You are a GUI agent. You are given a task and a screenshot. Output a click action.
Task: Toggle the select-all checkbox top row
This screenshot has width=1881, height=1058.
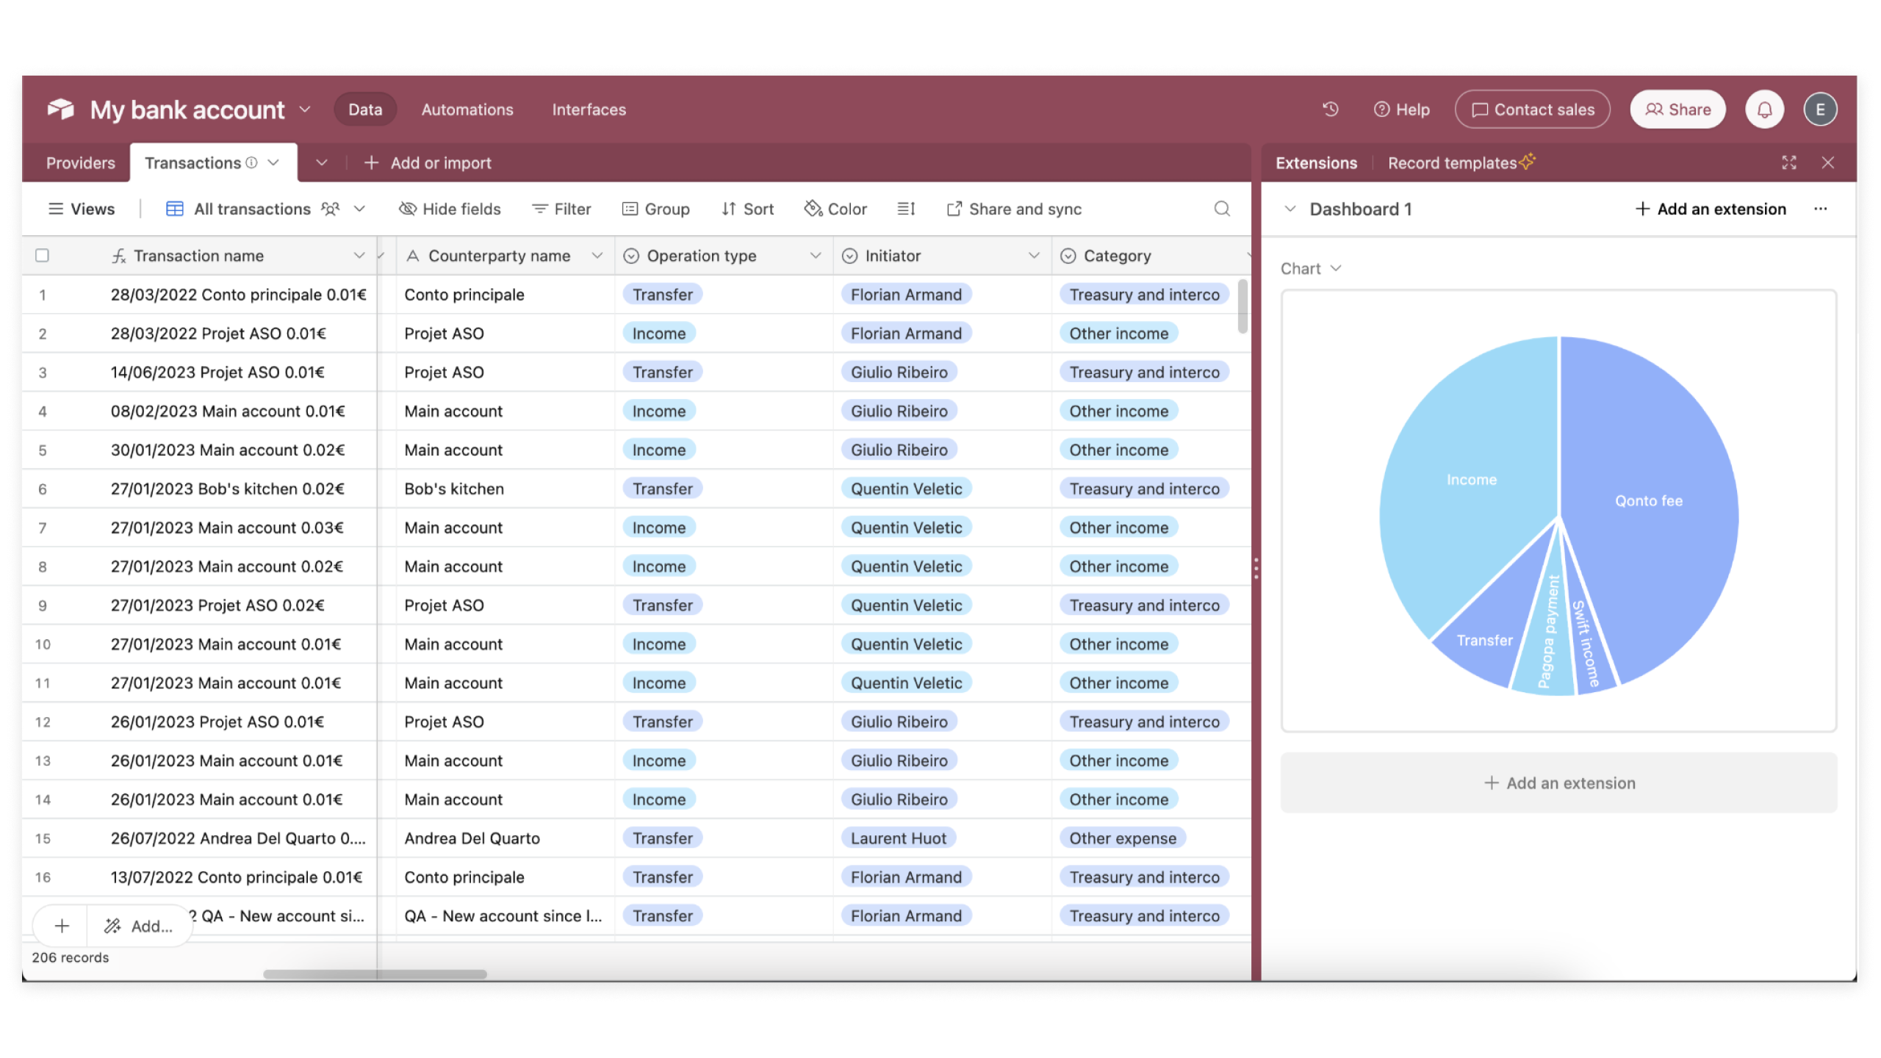[x=41, y=256]
